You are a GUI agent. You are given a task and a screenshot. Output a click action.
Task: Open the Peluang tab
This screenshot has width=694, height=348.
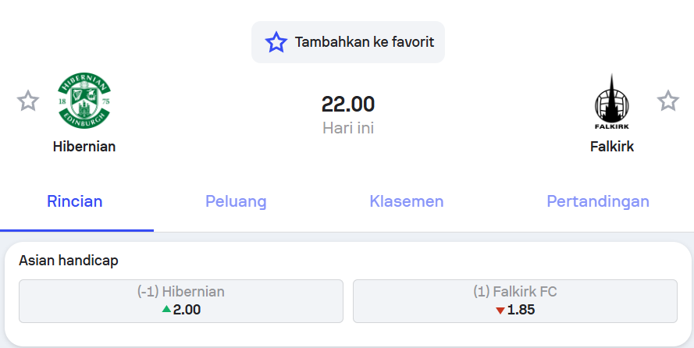tap(236, 201)
